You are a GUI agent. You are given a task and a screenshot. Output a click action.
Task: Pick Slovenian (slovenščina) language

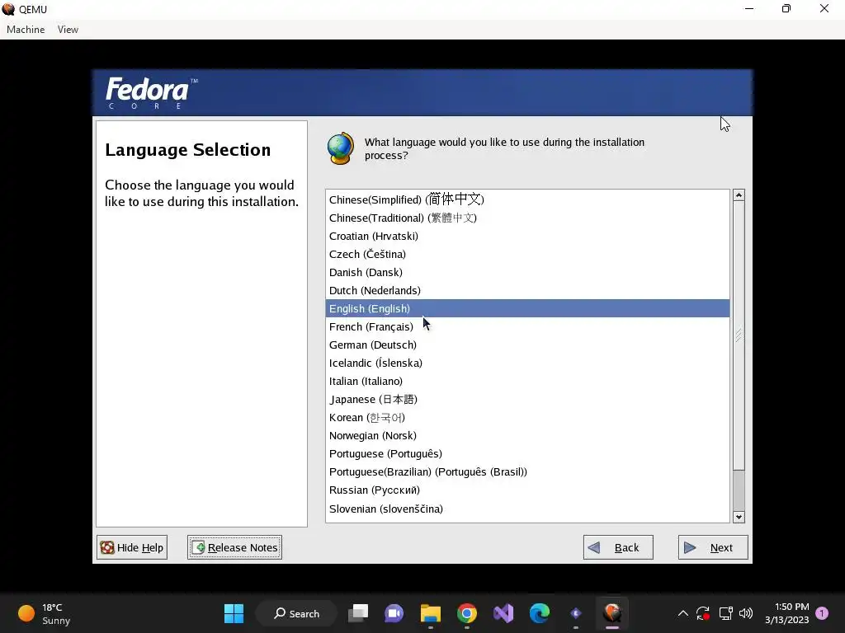(x=527, y=509)
